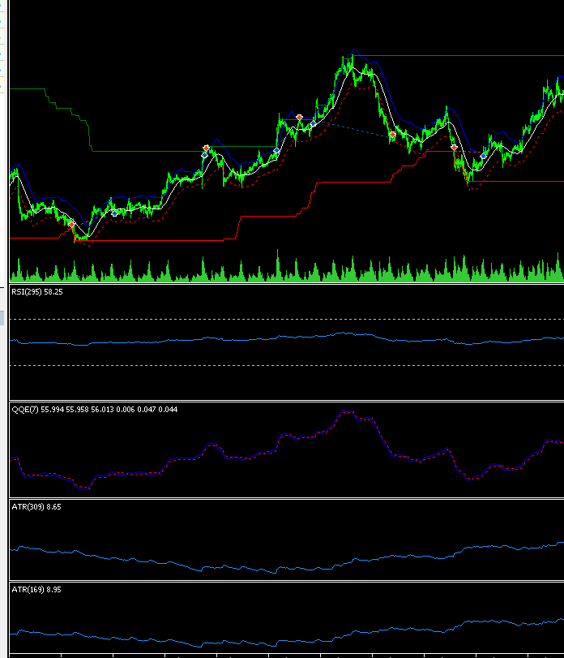Grab the divider between the two ATR panes

[x=284, y=581]
